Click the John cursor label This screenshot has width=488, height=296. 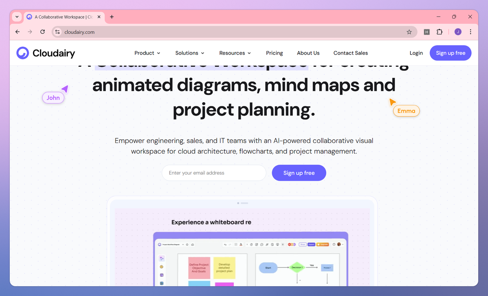coord(53,98)
